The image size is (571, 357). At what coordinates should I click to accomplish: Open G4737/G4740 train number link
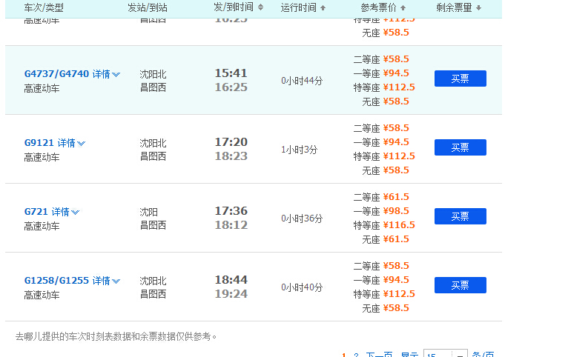tap(56, 74)
